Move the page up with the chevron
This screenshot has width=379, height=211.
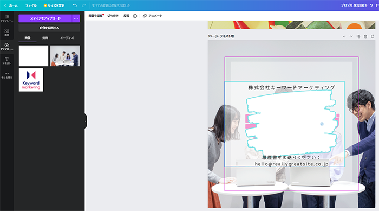(344, 36)
